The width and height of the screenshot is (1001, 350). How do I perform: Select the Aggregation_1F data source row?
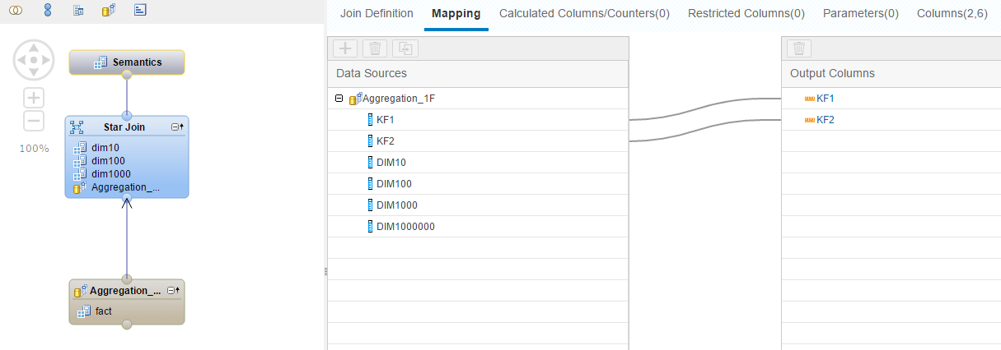coord(478,99)
